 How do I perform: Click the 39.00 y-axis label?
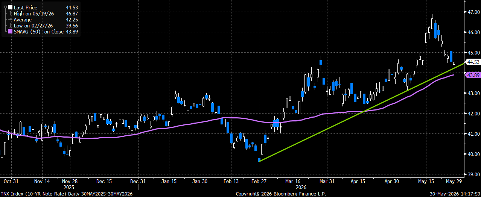pos(473,174)
